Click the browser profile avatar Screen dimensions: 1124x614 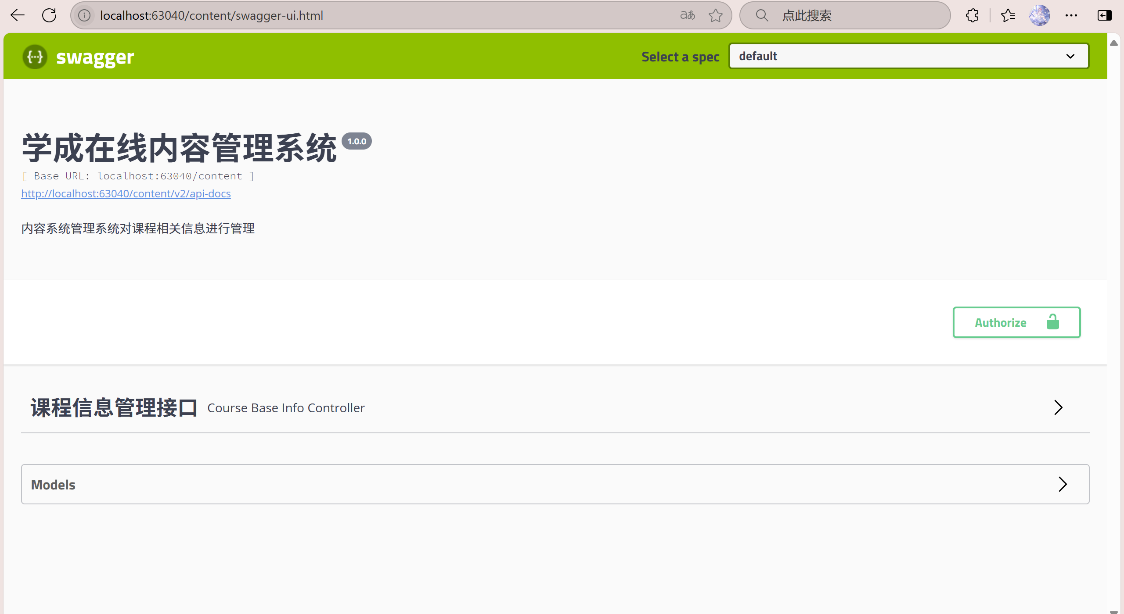point(1039,15)
